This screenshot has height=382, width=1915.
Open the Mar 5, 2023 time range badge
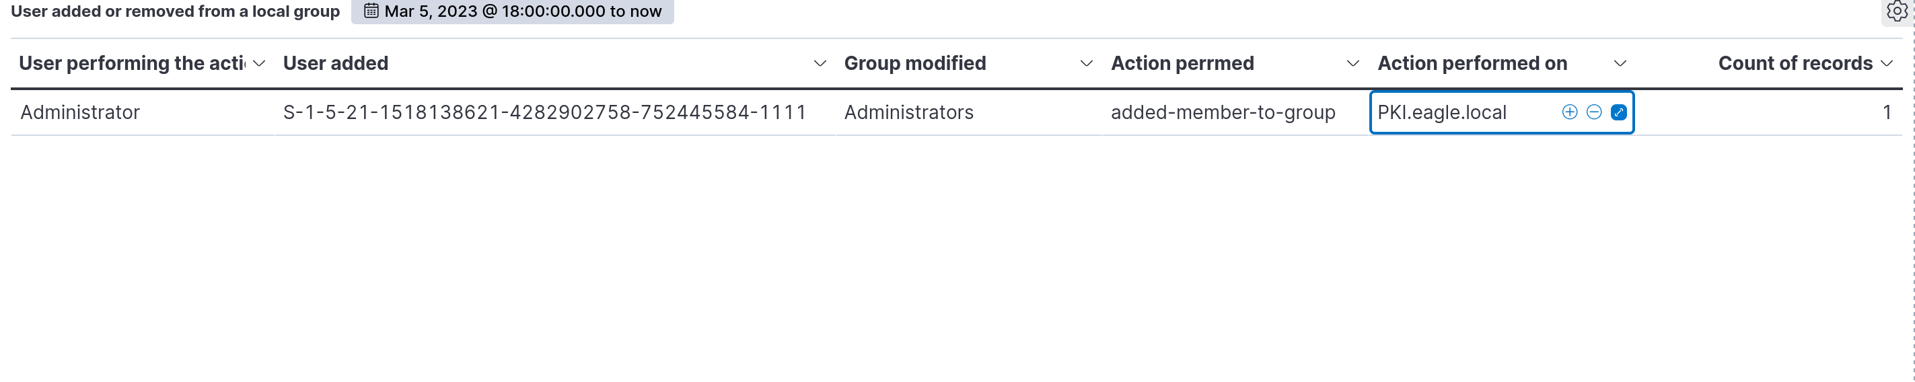click(512, 11)
